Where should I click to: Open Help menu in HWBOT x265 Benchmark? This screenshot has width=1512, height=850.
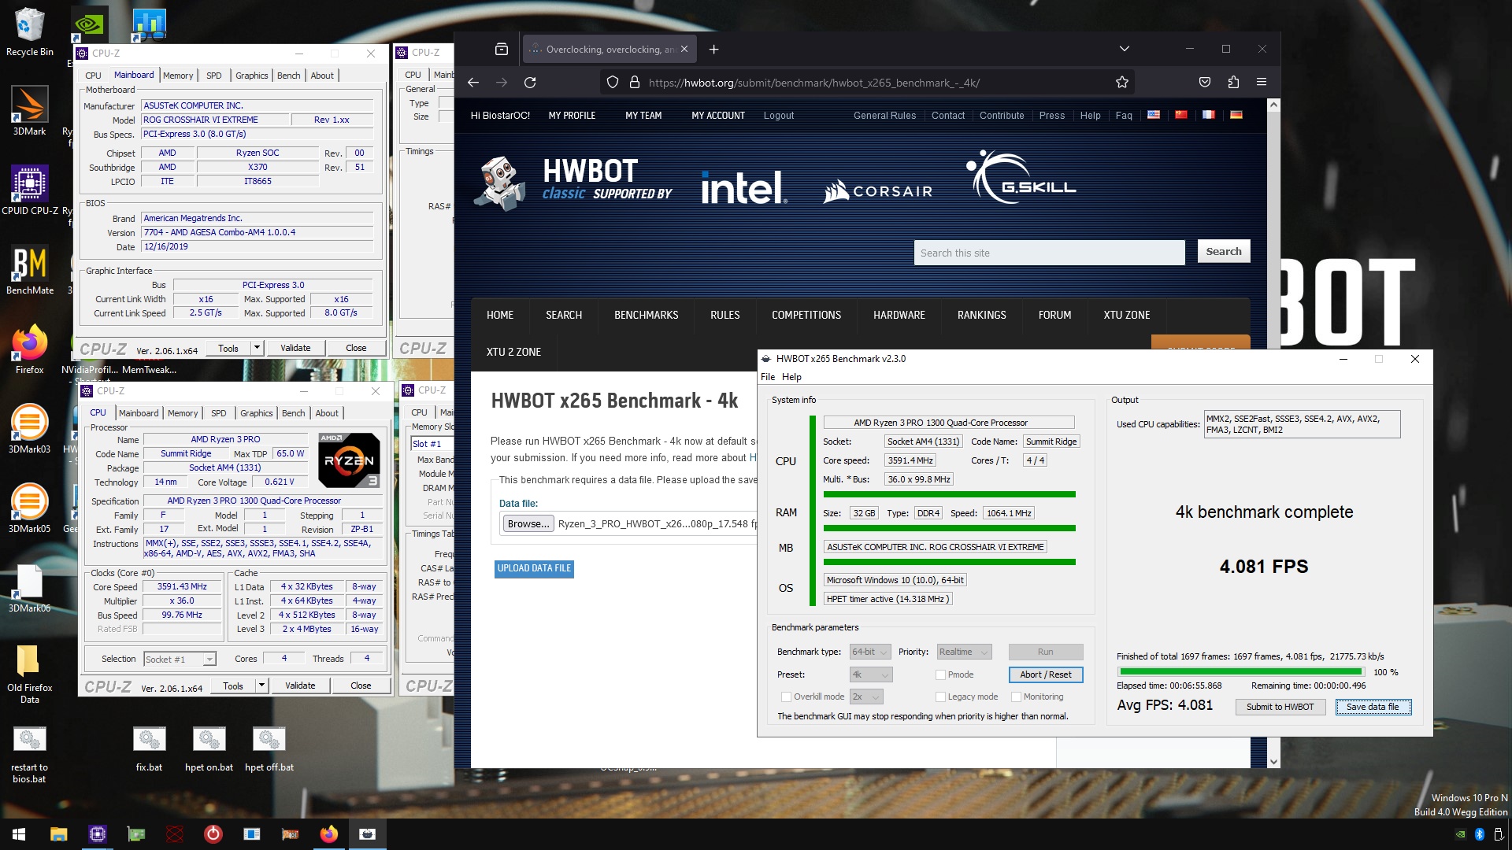click(791, 377)
